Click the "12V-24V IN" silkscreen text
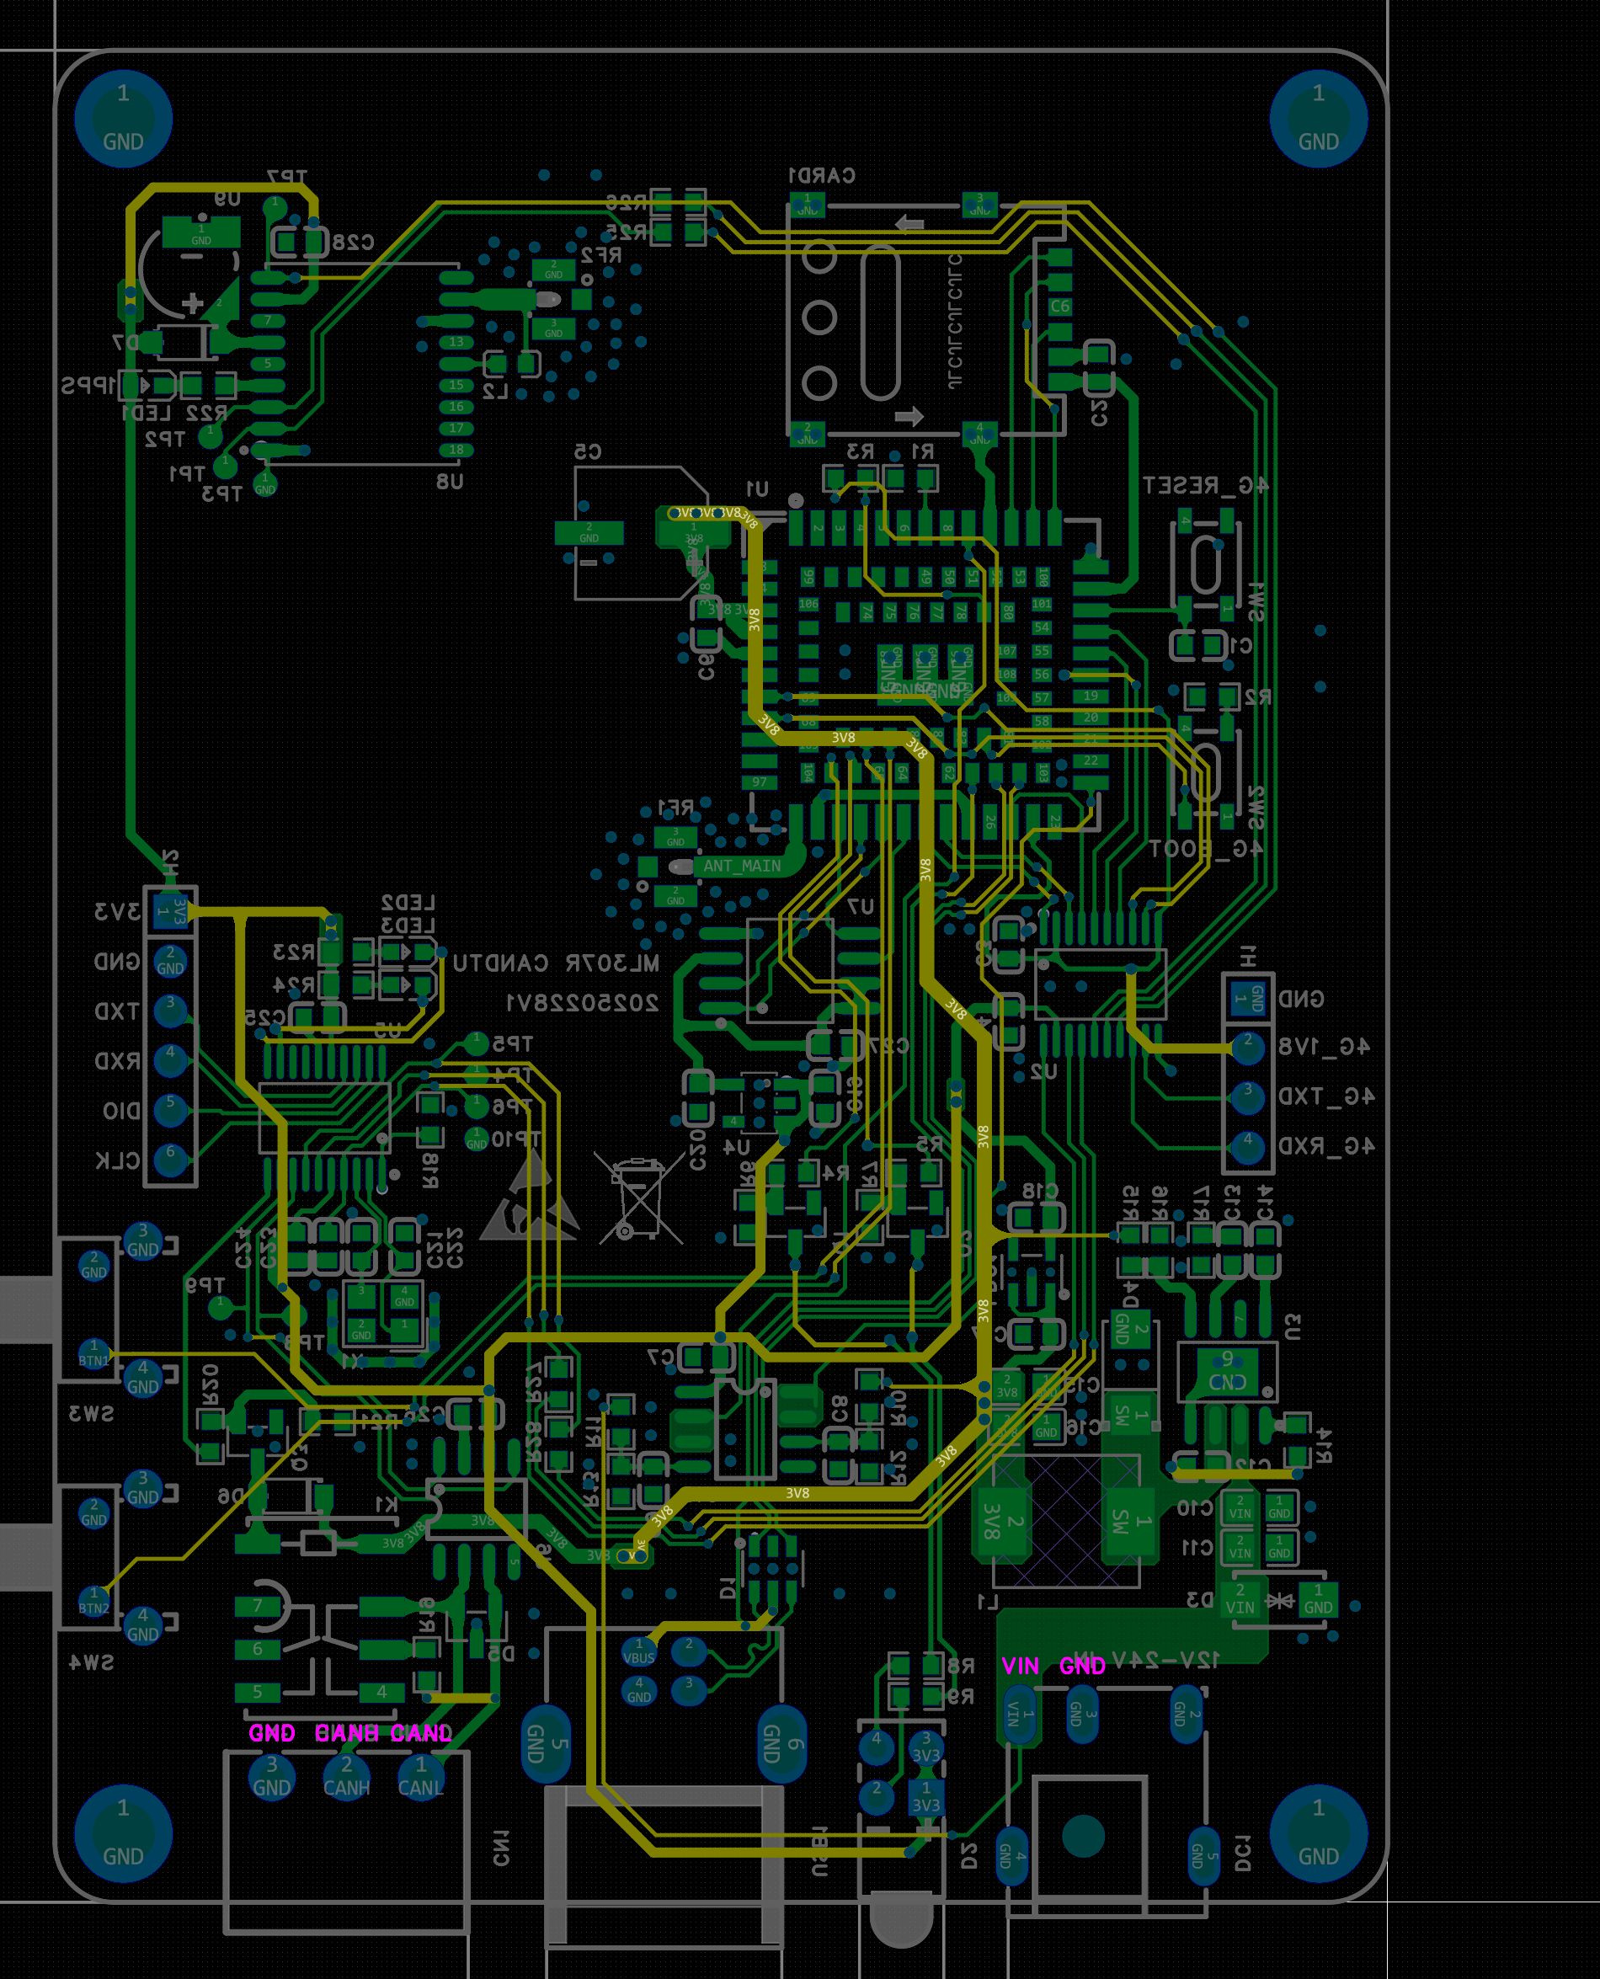This screenshot has width=1600, height=1979. point(1149,1660)
